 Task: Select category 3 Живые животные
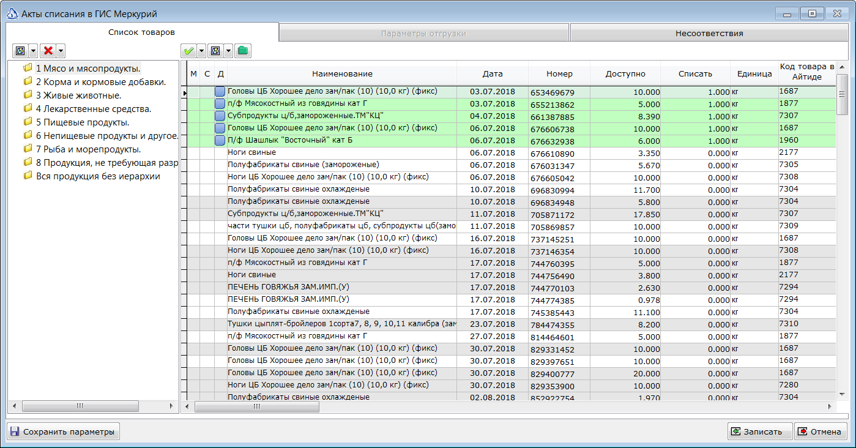(x=78, y=95)
